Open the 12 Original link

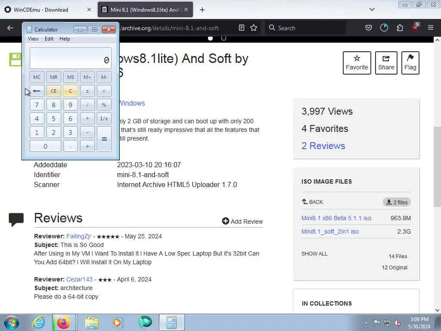(394, 267)
